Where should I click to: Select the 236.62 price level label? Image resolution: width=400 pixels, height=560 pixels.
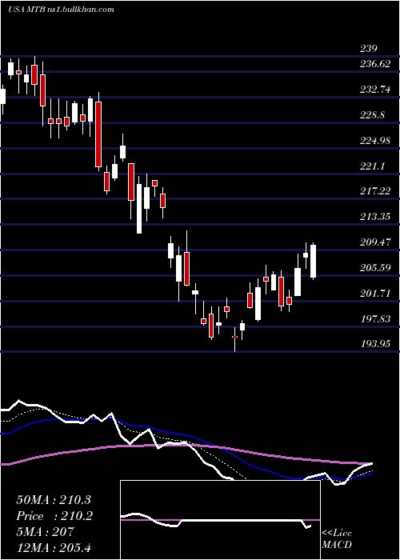(374, 64)
